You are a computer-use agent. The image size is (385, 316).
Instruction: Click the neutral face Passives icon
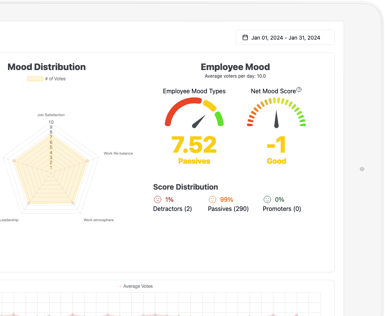(x=212, y=199)
